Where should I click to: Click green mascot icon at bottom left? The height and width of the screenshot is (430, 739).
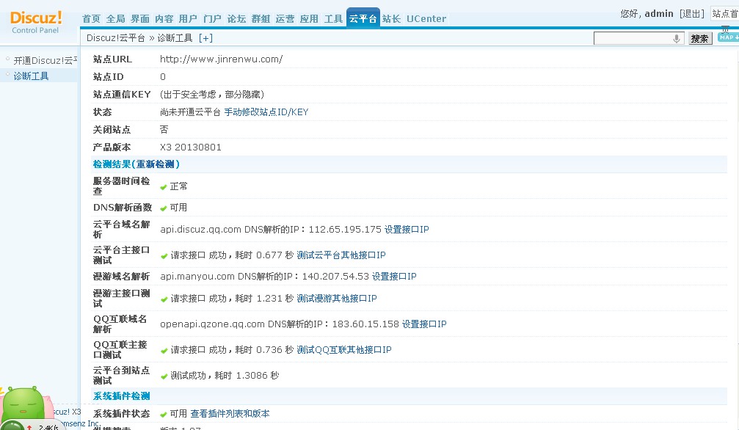[x=23, y=404]
